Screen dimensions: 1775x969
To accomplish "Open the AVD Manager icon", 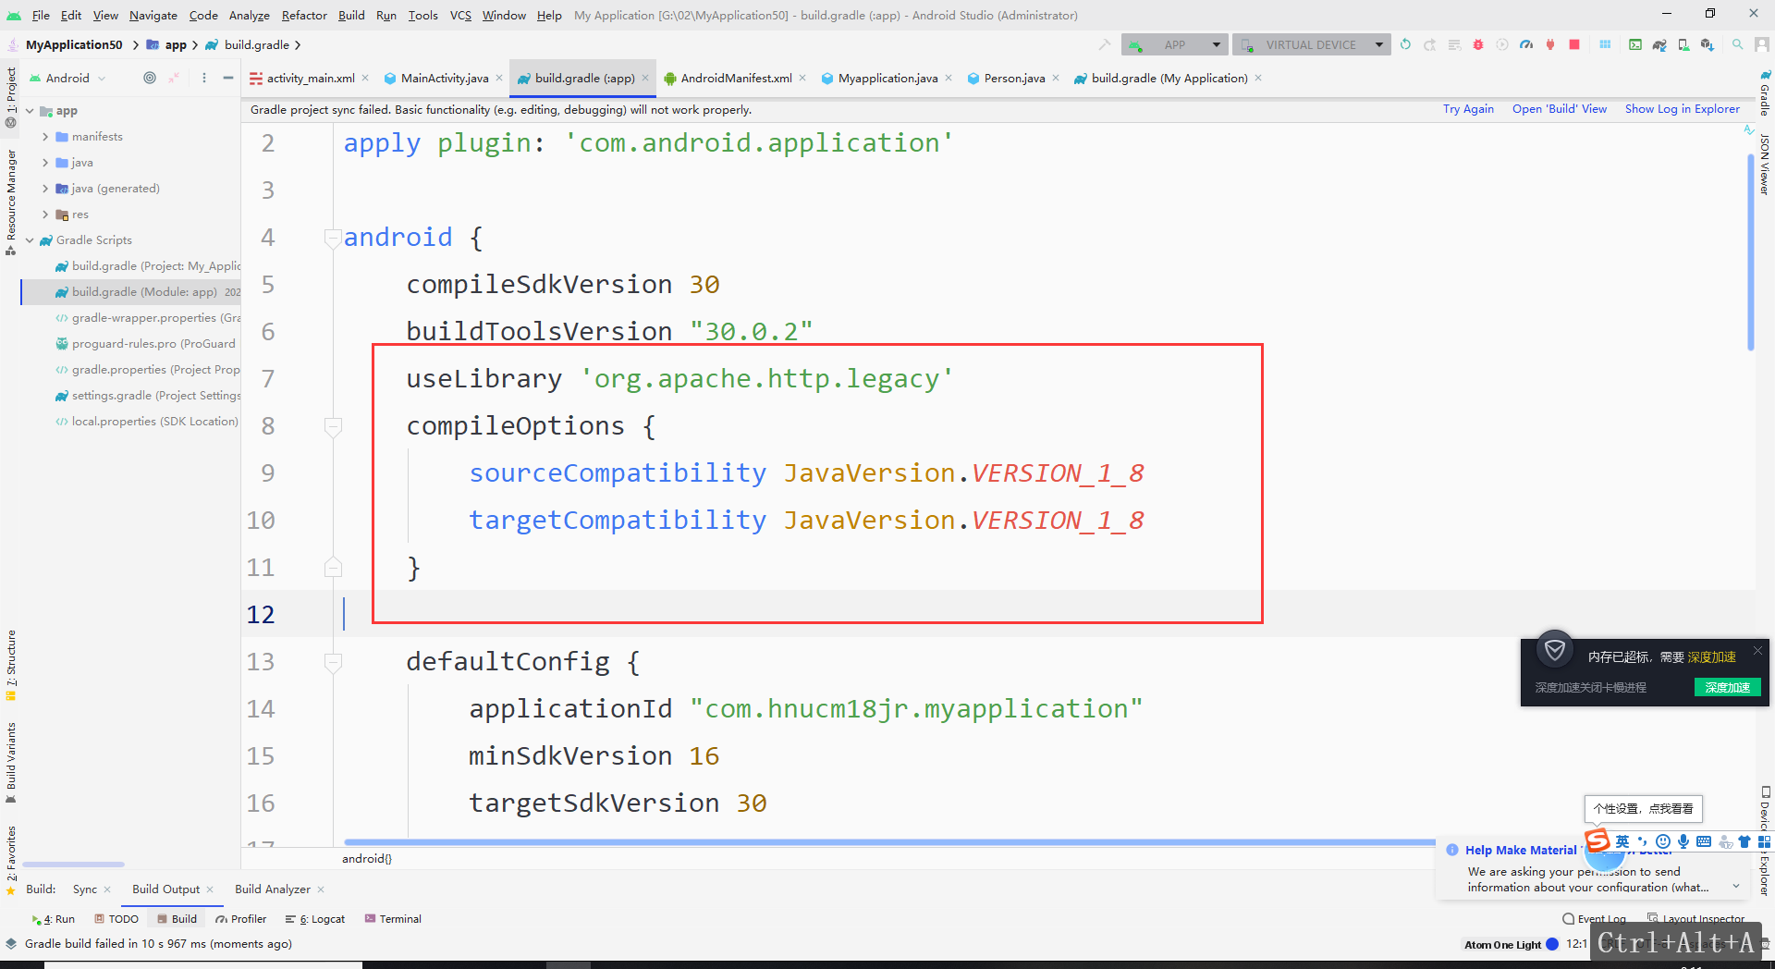I will 1683,44.
